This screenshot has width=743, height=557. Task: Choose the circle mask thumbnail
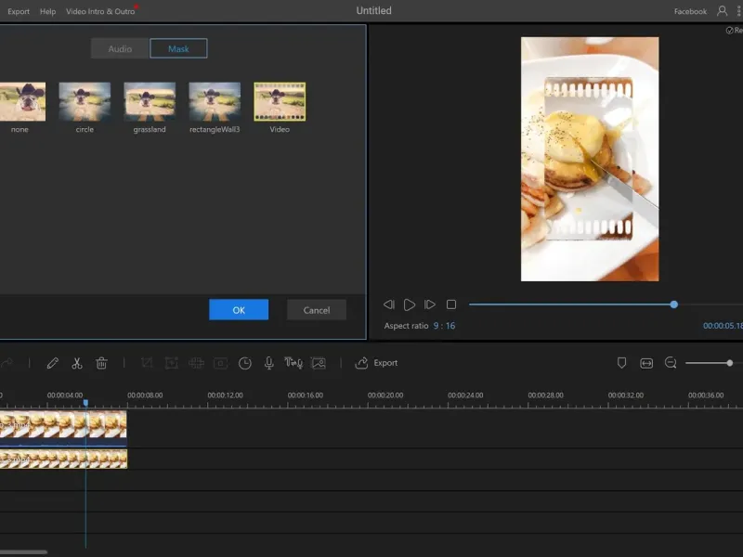(x=85, y=102)
